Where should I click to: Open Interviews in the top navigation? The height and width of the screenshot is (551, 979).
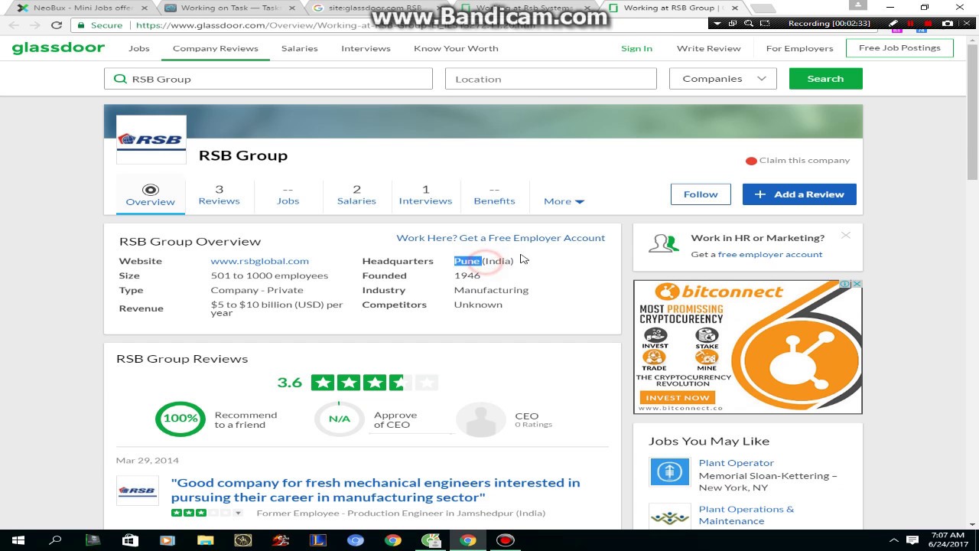pos(366,48)
